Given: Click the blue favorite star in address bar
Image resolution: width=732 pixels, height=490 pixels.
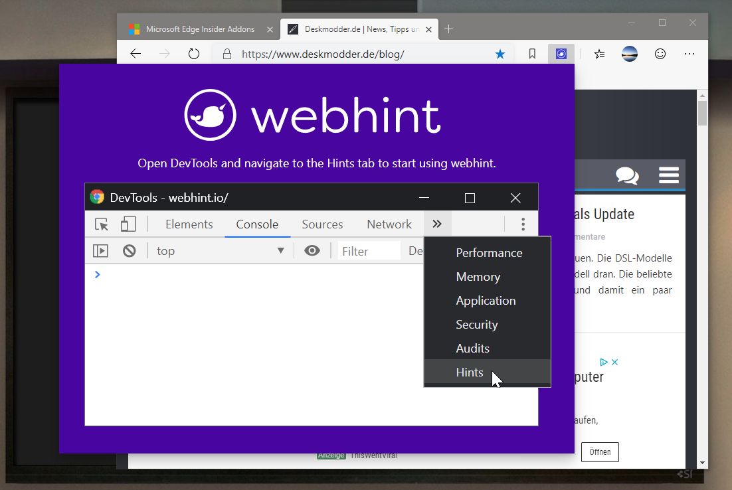Looking at the screenshot, I should click(x=500, y=54).
